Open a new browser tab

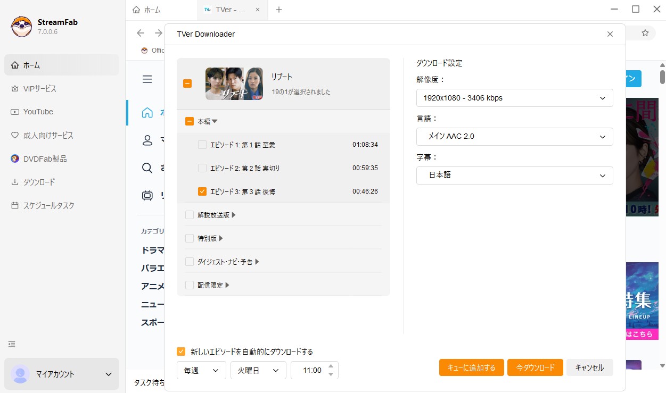278,9
